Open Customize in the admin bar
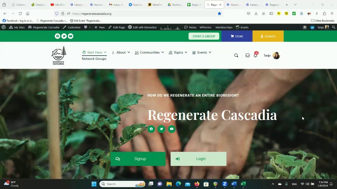337x189 pixels. click(x=72, y=27)
